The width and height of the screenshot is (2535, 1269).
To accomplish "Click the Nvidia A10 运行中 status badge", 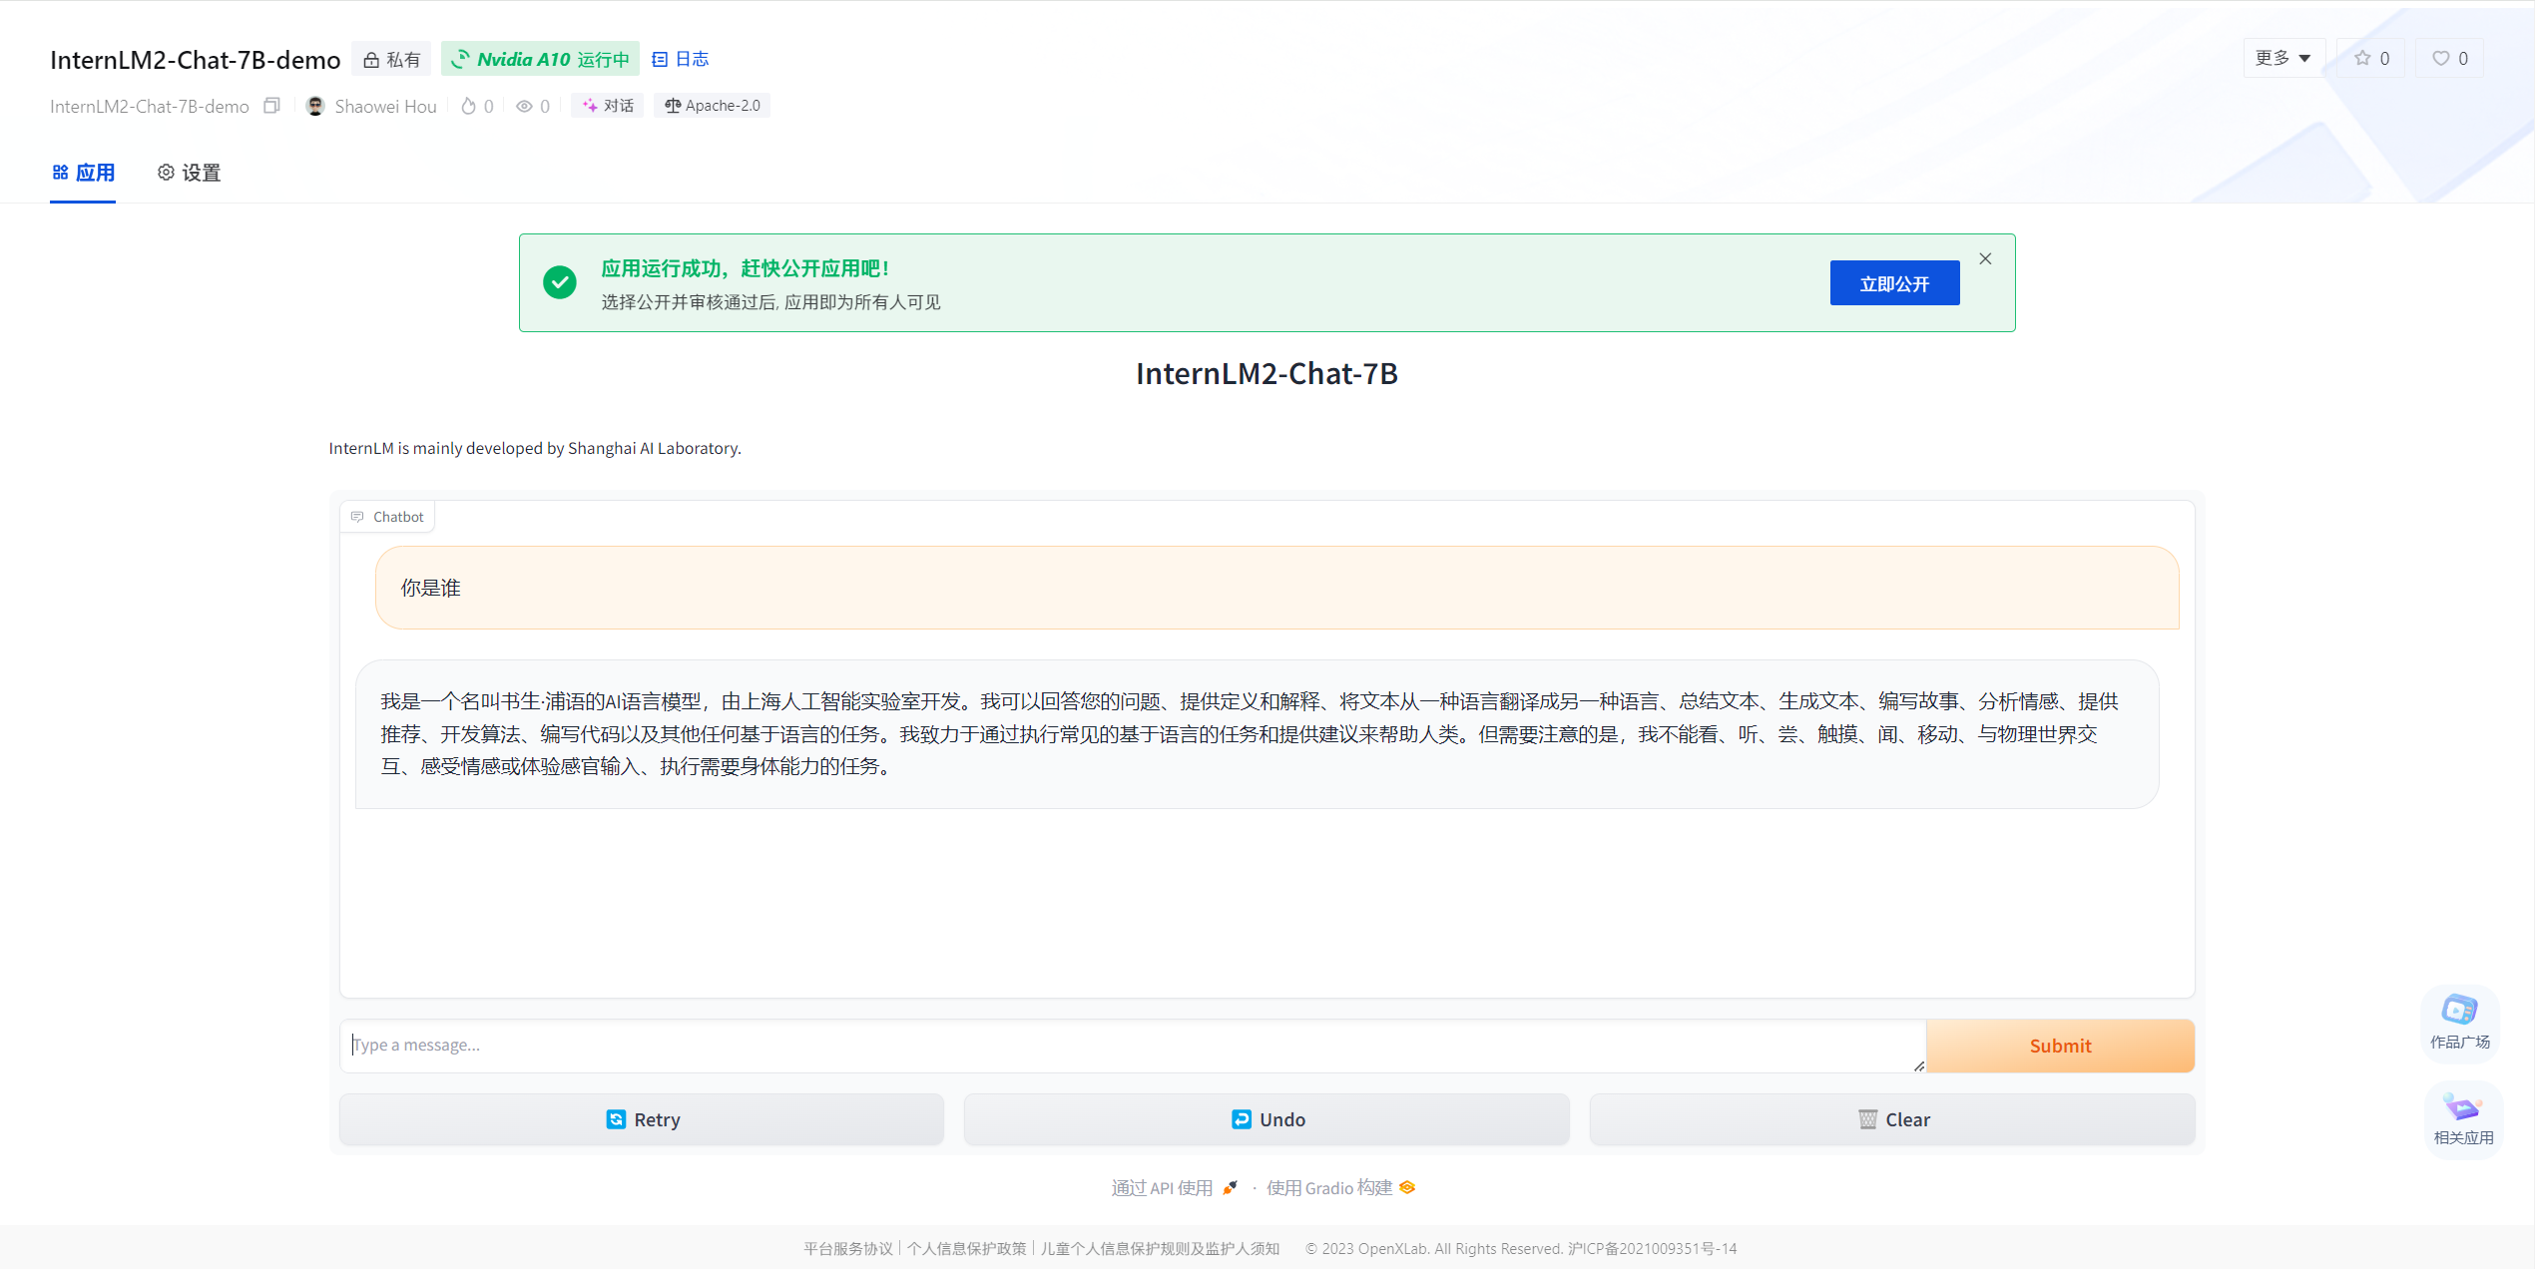I will 541,60.
